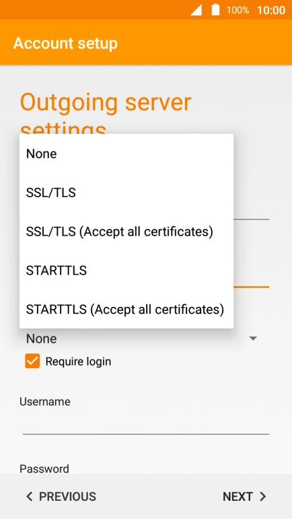Screen dimensions: 292x519
Task: Uncheck the Require login checkbox
Action: click(x=32, y=361)
